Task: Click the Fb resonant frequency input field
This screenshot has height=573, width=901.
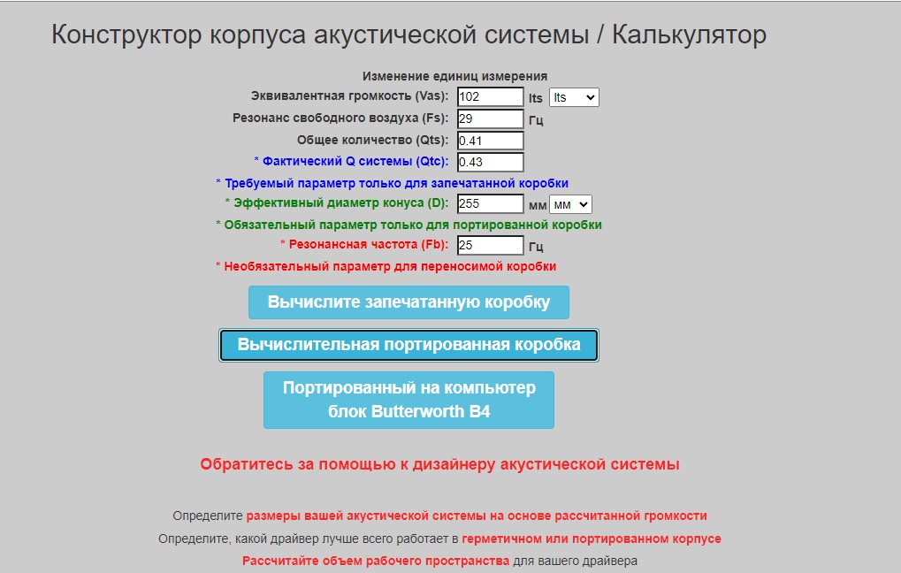Action: pos(490,246)
